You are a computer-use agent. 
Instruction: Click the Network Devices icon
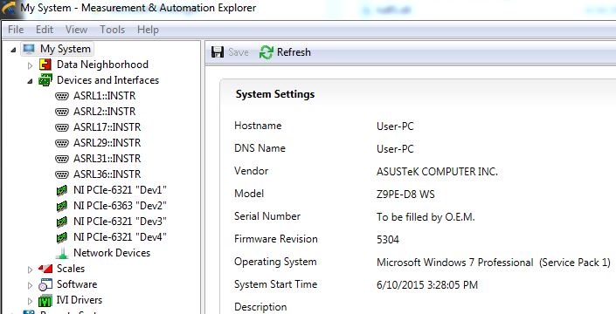point(62,253)
